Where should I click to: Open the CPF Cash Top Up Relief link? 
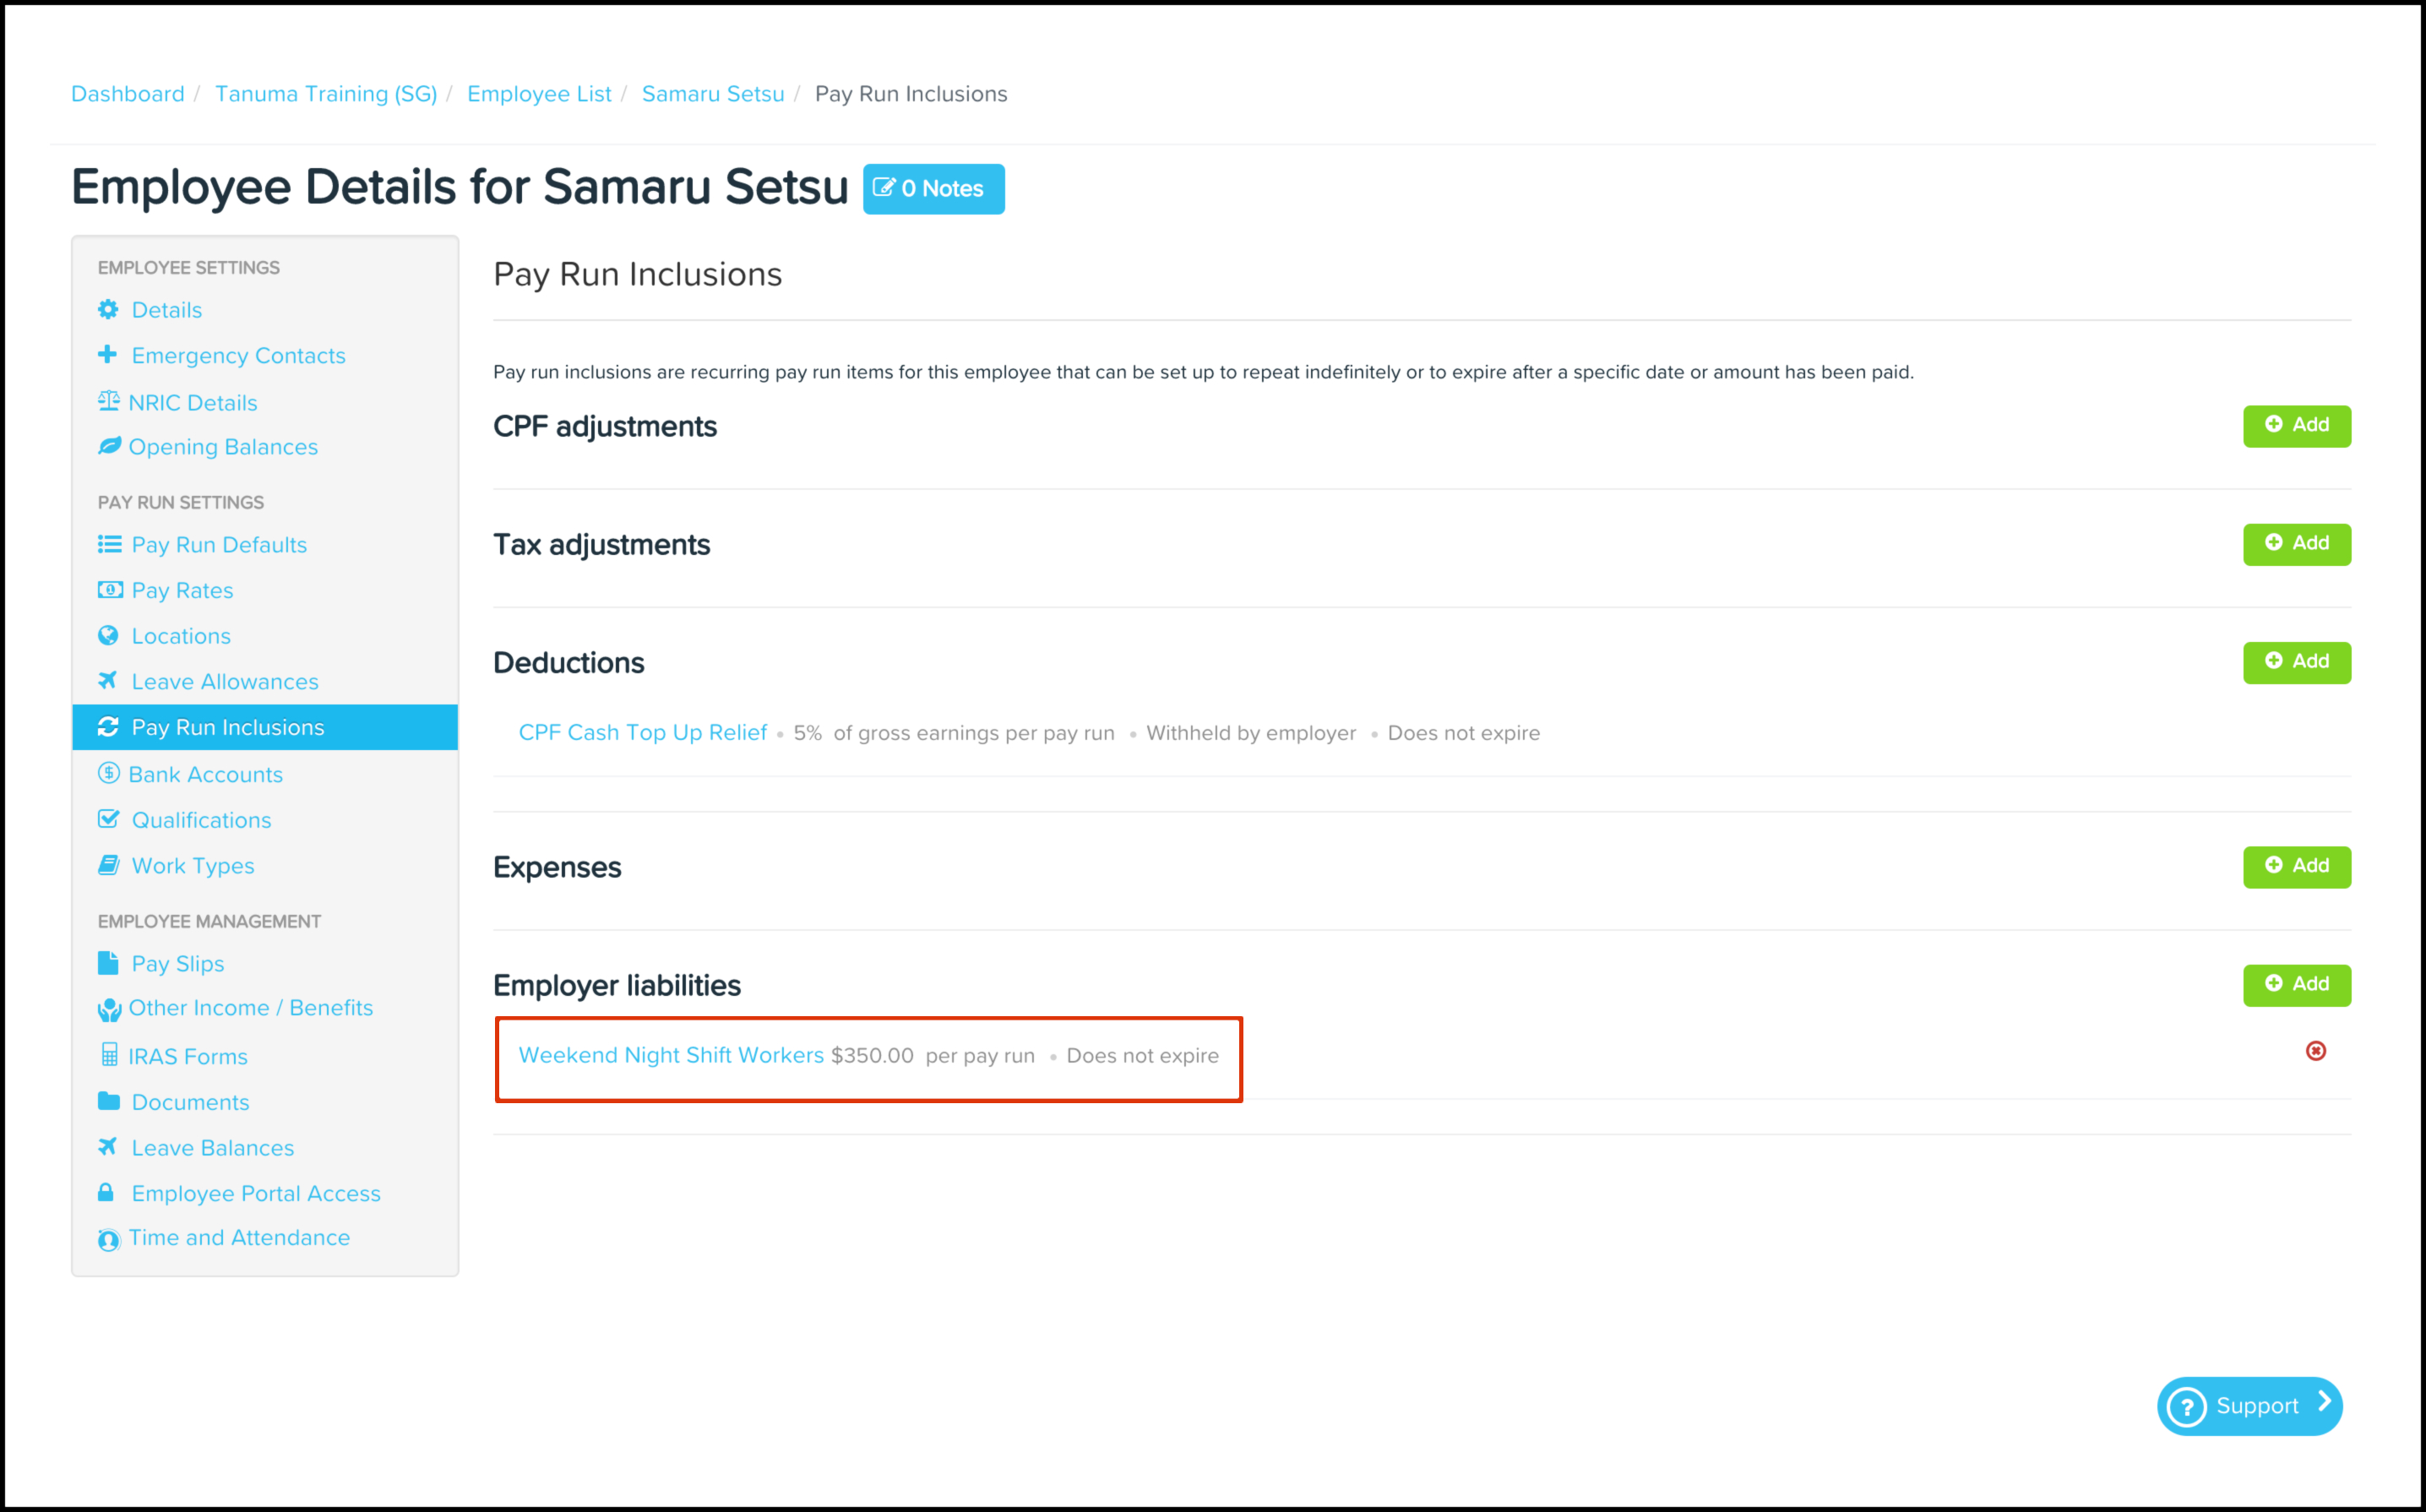point(642,733)
